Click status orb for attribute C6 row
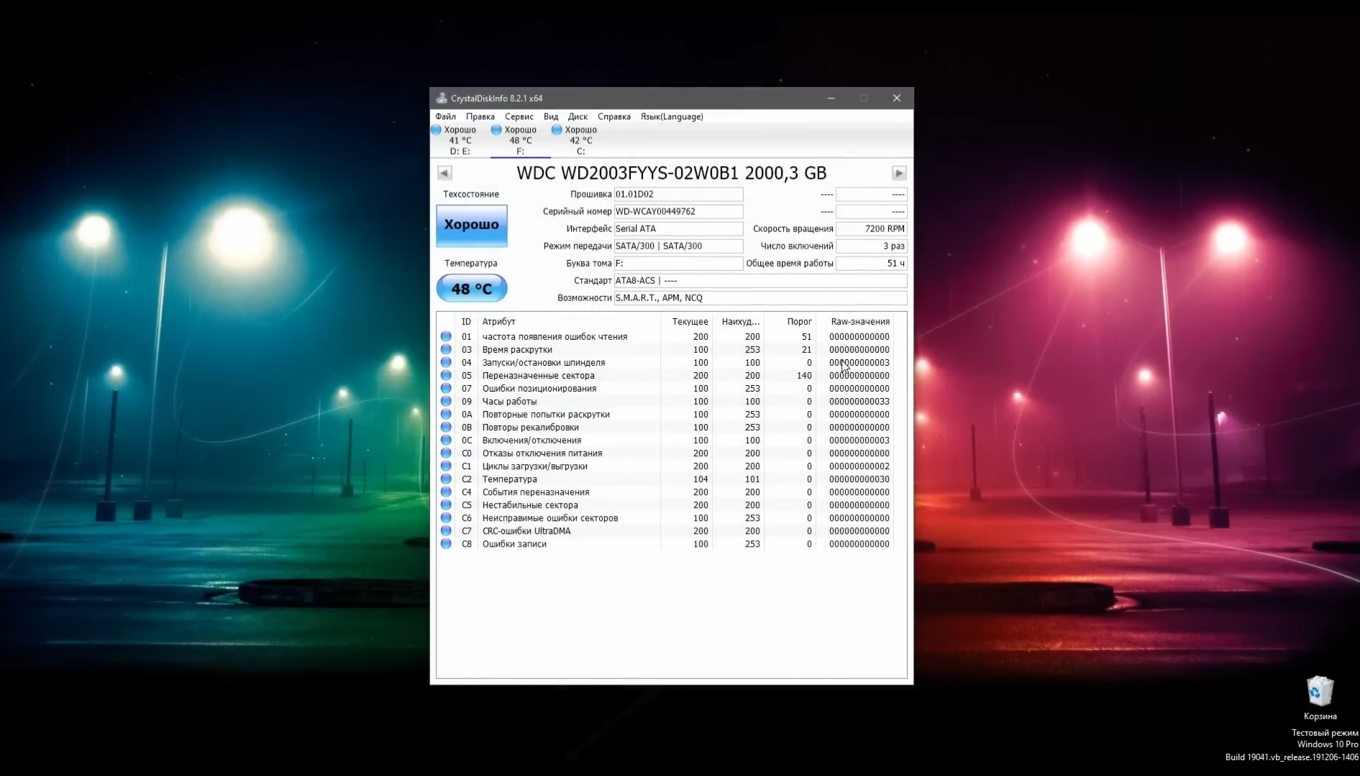 click(x=446, y=518)
